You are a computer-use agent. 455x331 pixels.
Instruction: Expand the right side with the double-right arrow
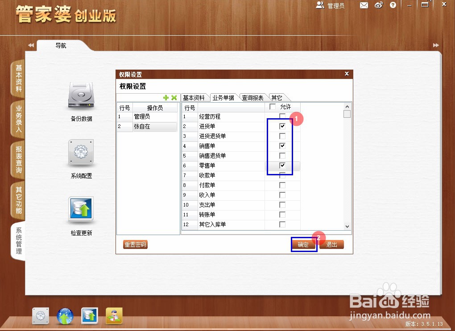click(x=435, y=45)
